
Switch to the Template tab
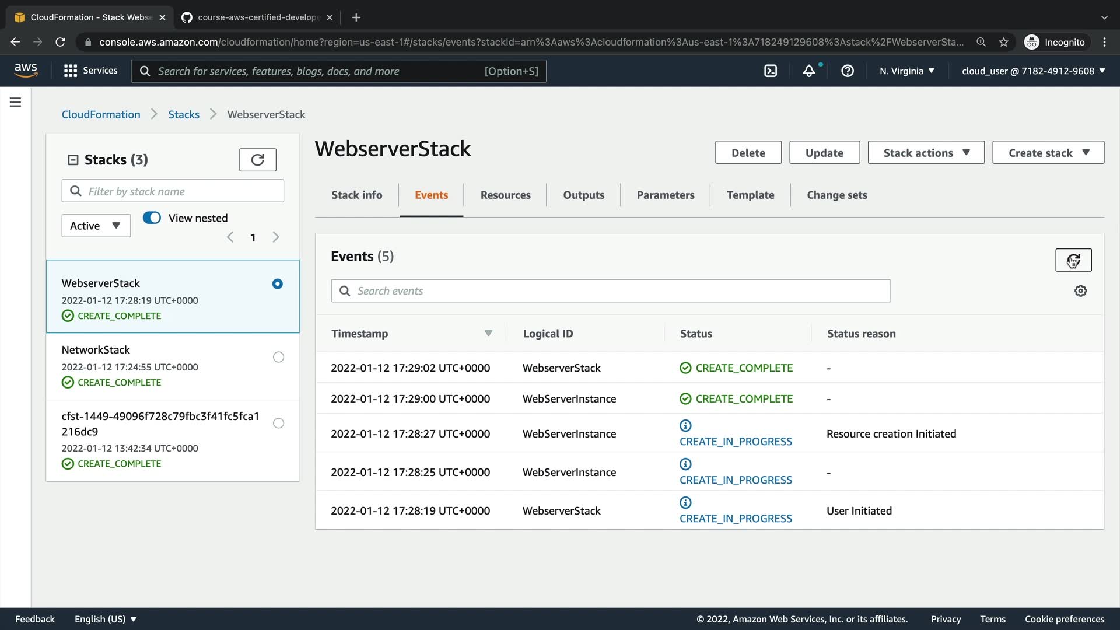click(750, 195)
